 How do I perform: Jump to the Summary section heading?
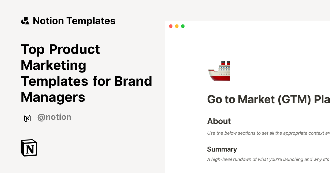(x=222, y=149)
